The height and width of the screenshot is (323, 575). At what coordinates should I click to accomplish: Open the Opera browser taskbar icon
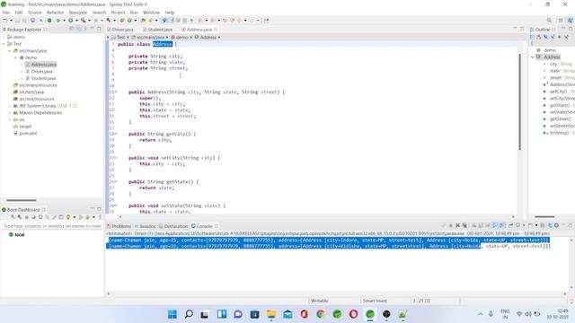click(x=353, y=314)
